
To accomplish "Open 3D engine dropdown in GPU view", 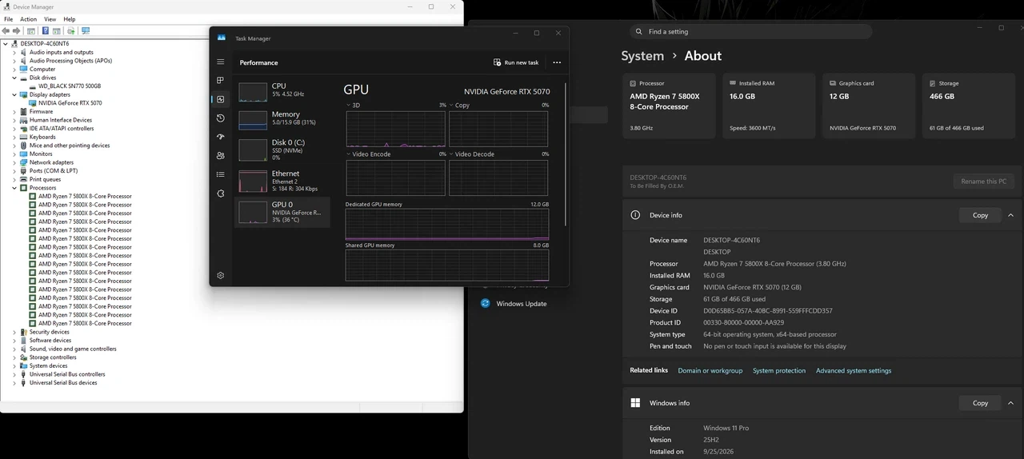I will pos(349,106).
